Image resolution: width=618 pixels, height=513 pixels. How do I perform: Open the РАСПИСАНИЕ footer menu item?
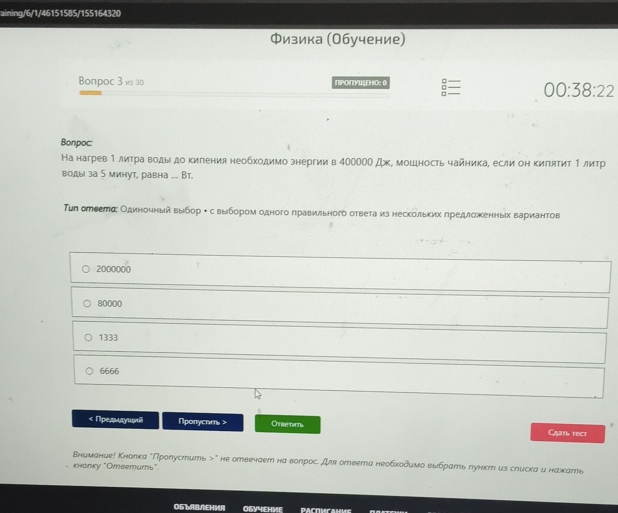(x=326, y=510)
